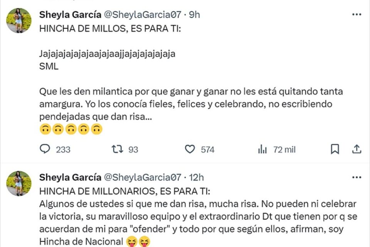Open more options on the 12h tweet
Screen dimensions: 370x247
tap(357, 177)
